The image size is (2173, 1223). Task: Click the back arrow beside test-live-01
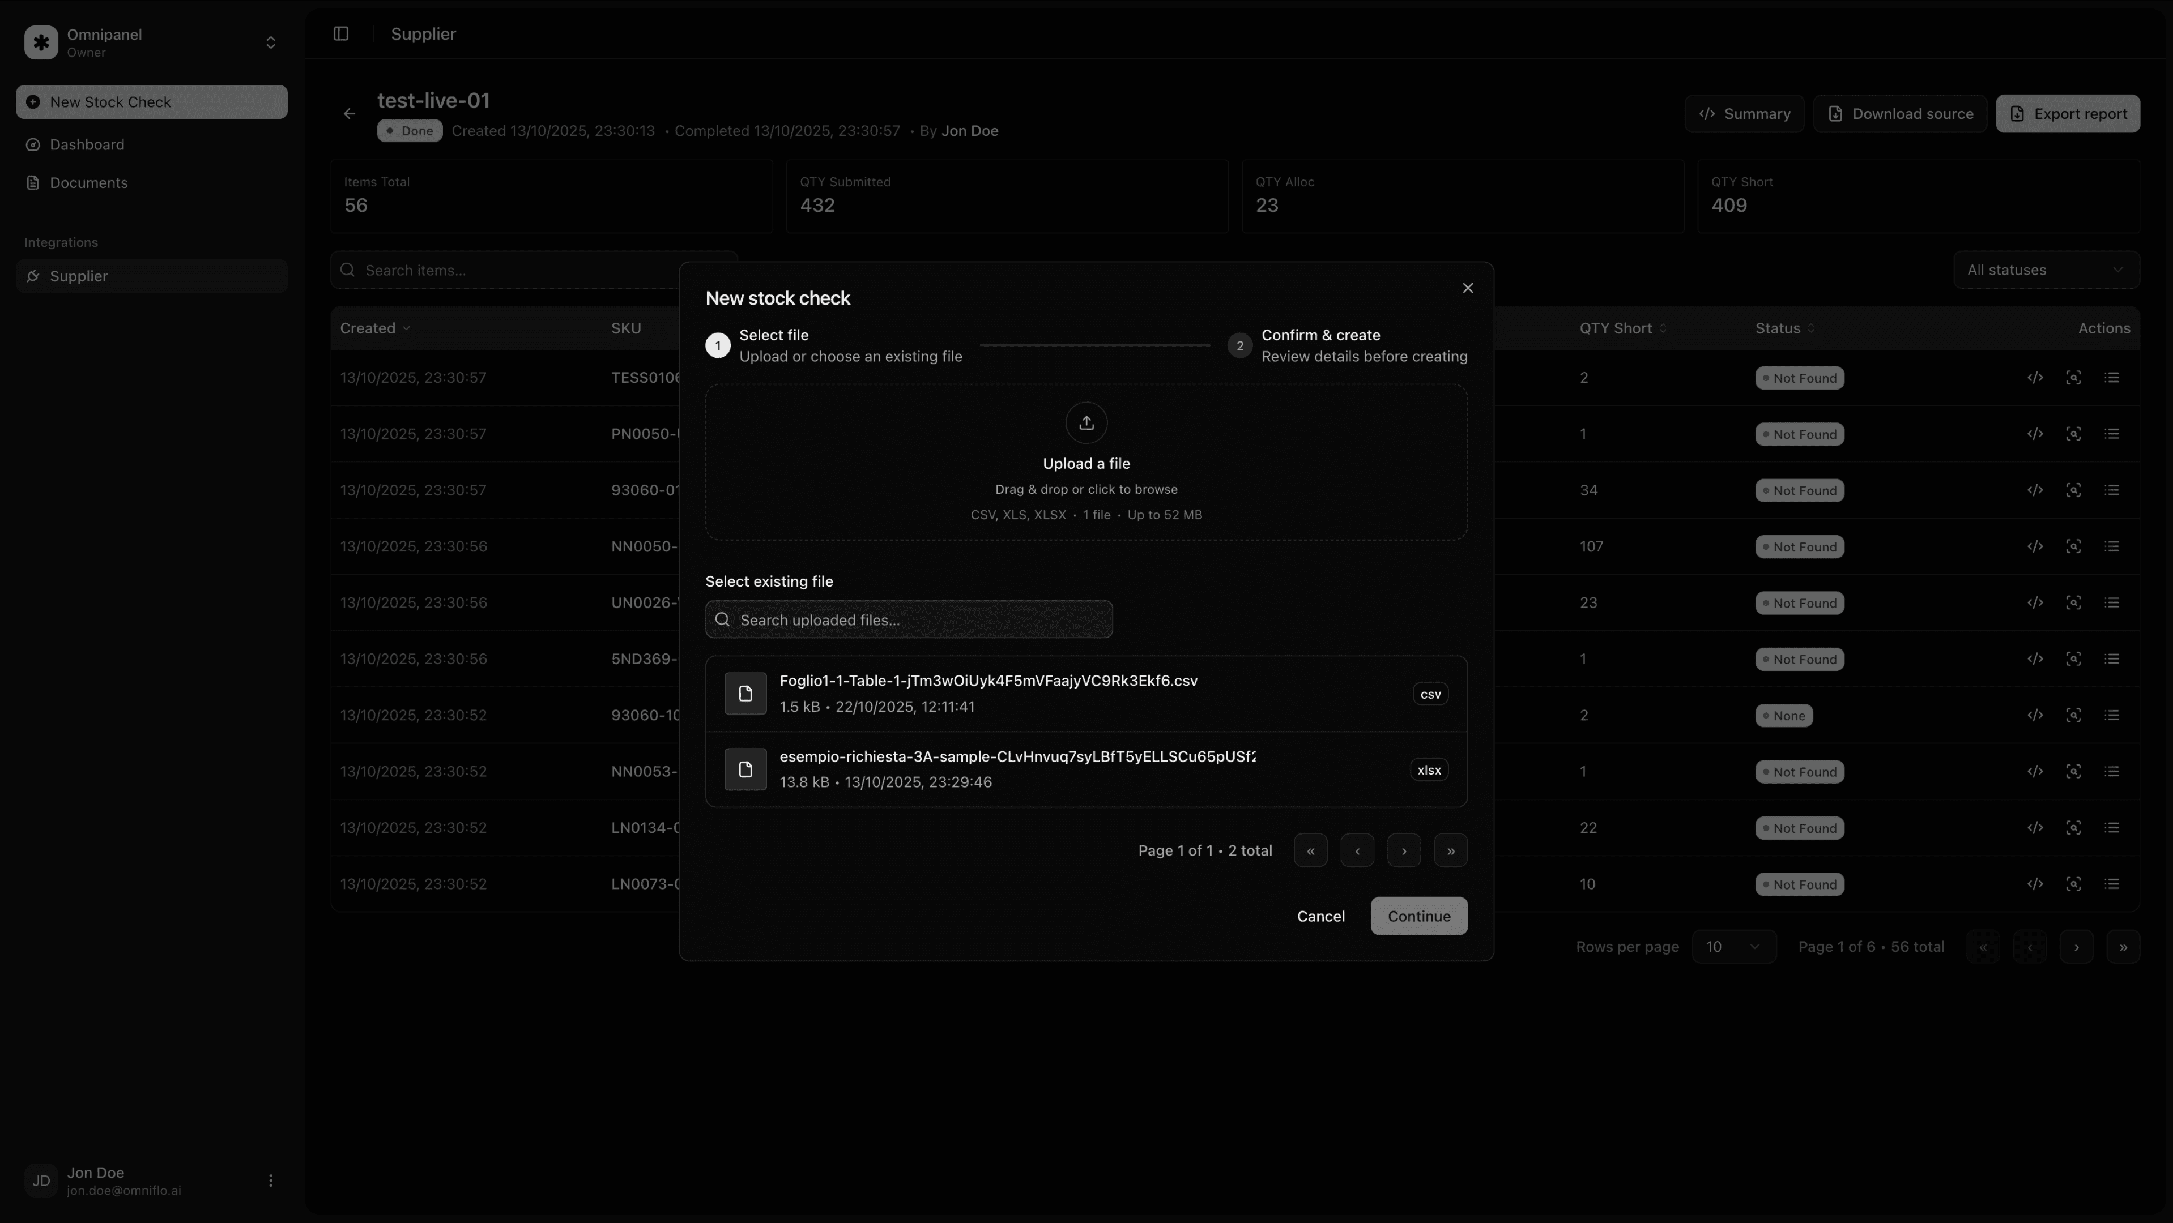(349, 114)
